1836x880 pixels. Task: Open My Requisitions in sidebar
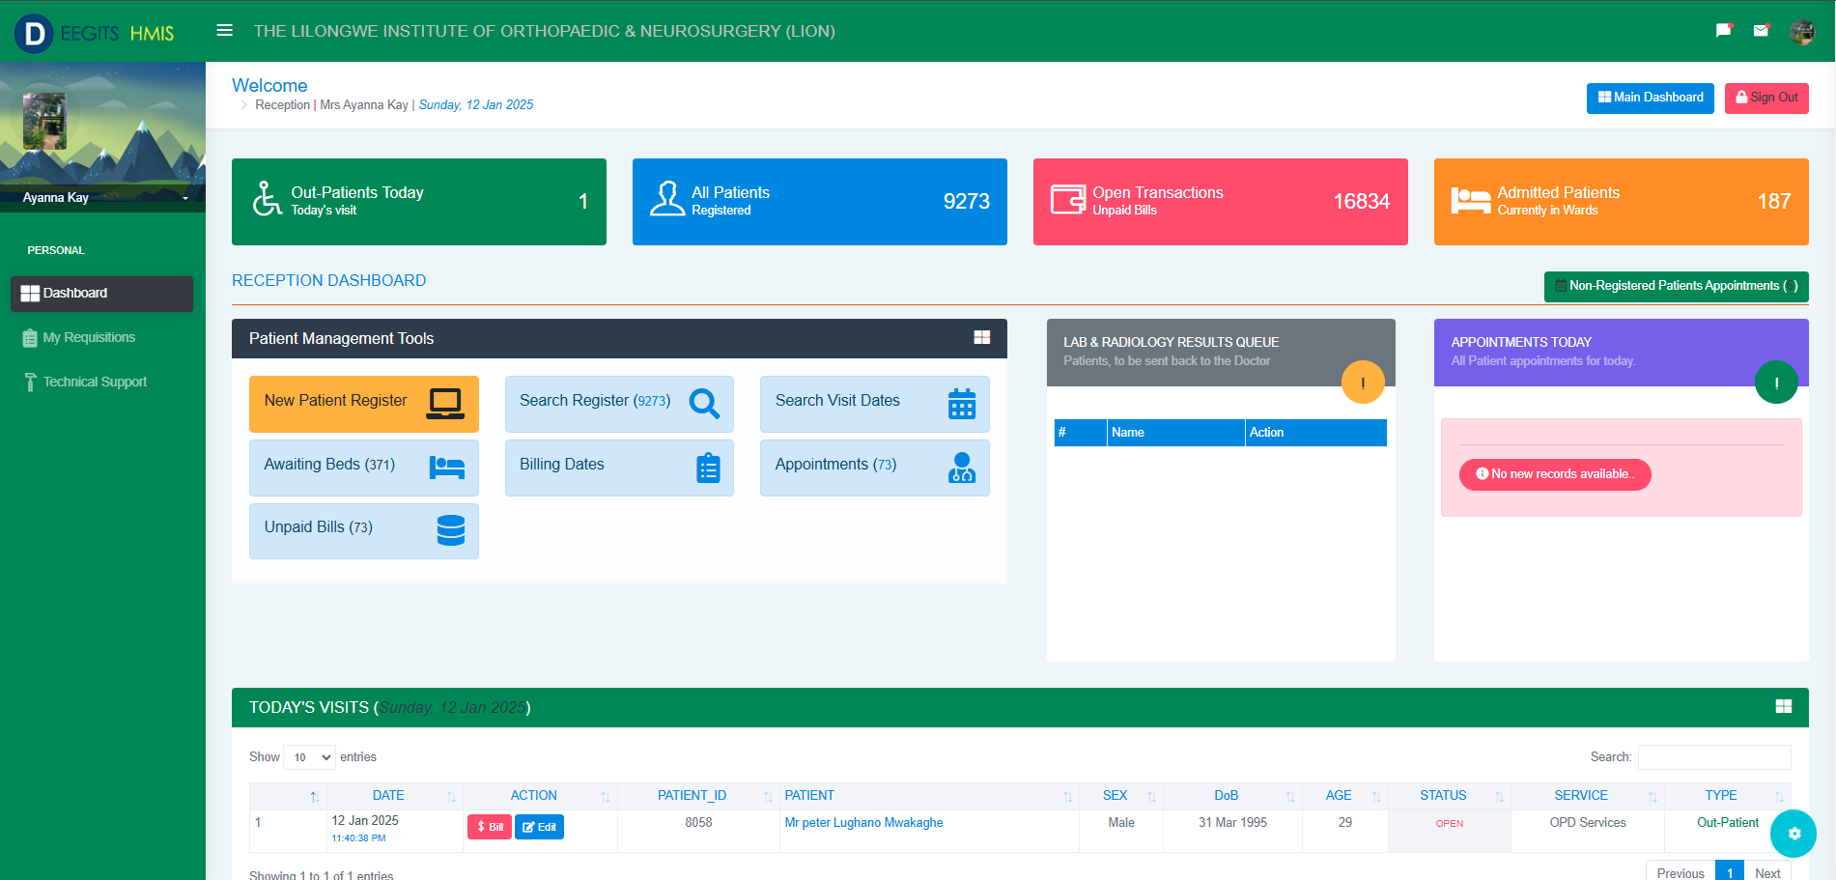(x=89, y=337)
